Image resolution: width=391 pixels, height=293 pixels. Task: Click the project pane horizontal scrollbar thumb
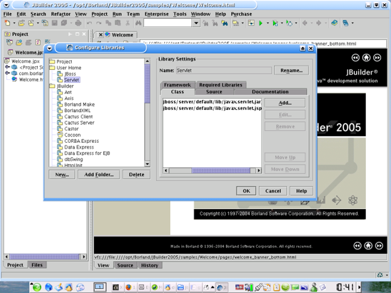tap(44, 257)
